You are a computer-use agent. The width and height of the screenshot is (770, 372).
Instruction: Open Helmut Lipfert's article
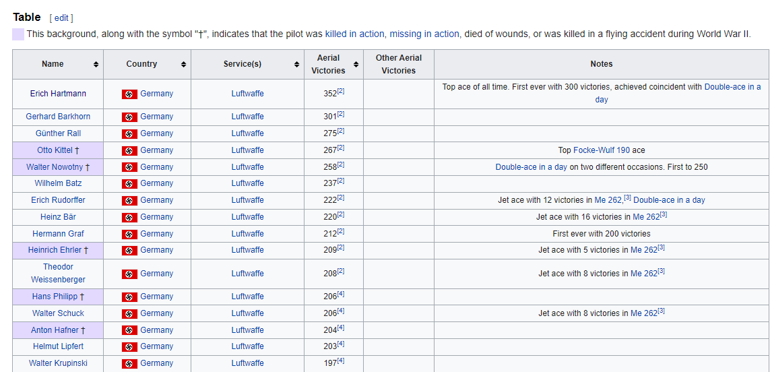58,346
